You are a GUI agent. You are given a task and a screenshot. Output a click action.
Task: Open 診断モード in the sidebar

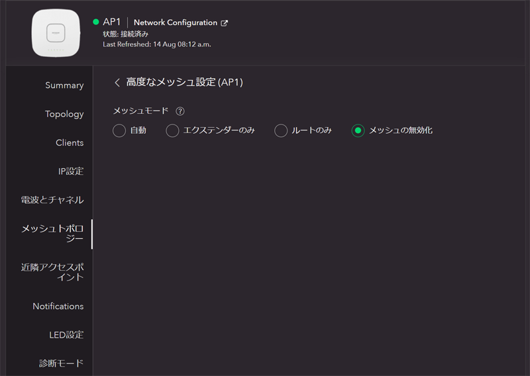tap(61, 363)
